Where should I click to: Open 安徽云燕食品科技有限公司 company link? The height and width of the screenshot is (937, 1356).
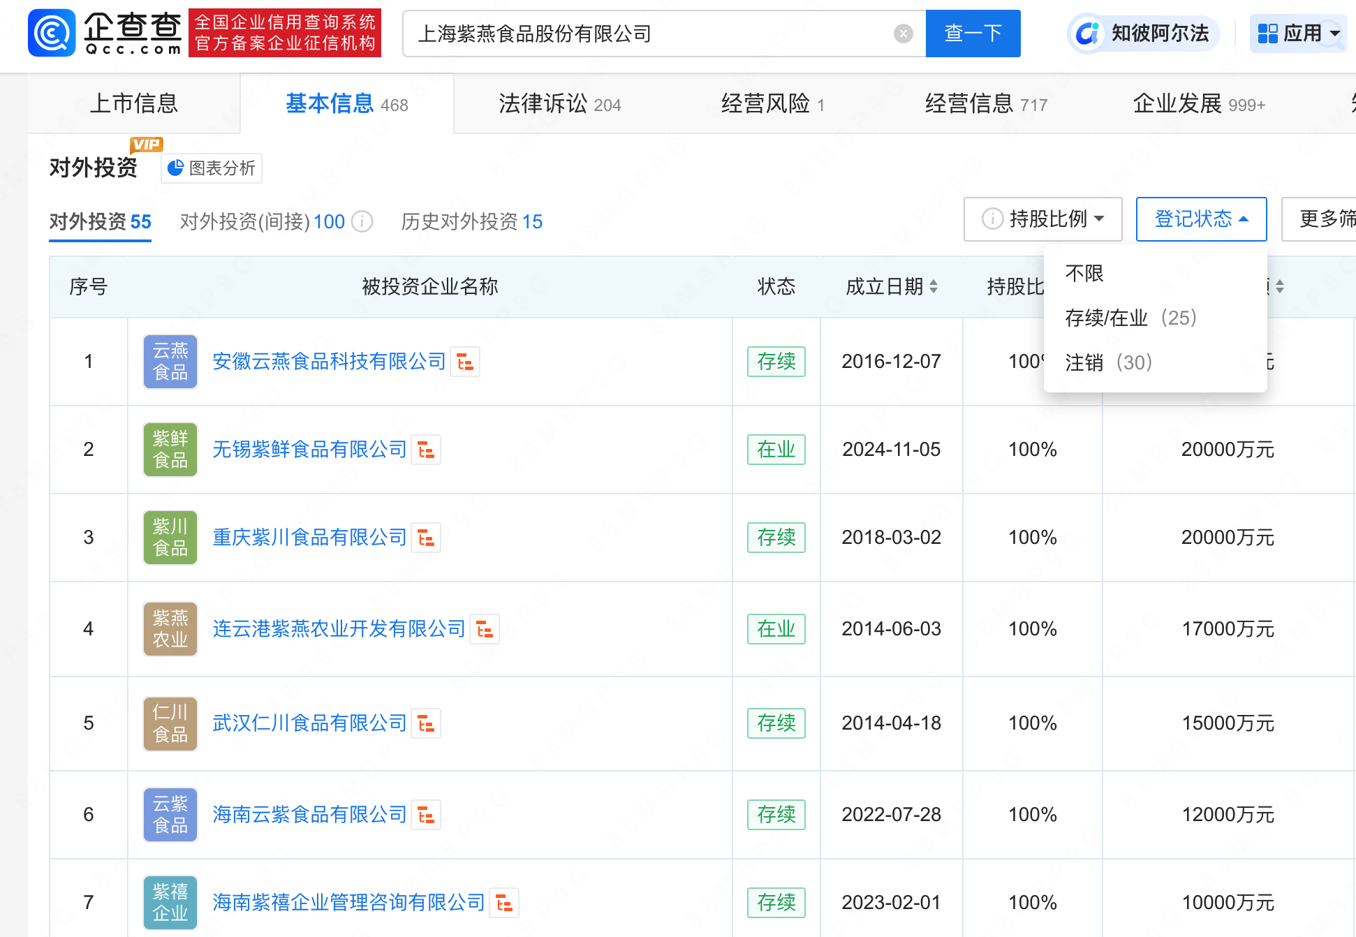coord(329,362)
